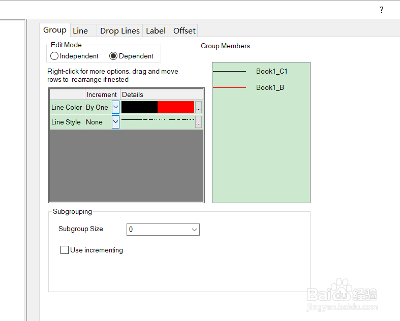Open the Drop Lines tab
400x321 pixels.
[x=119, y=31]
